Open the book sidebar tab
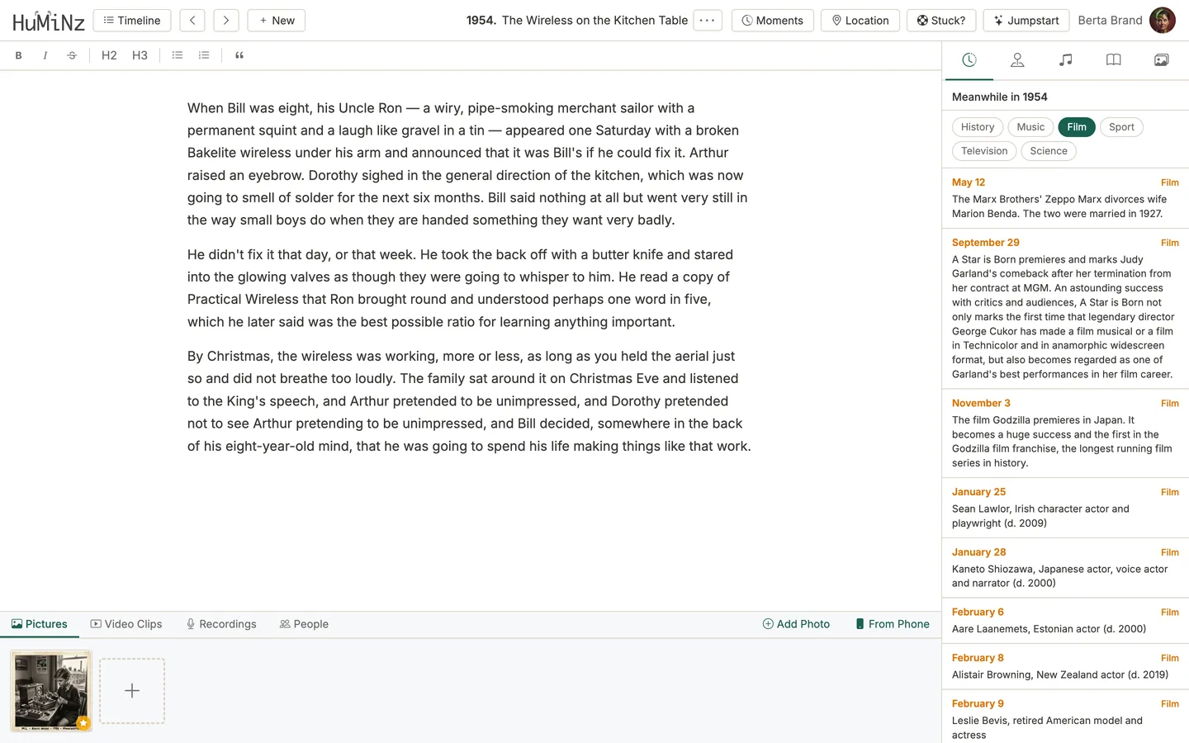The image size is (1189, 743). click(x=1114, y=59)
